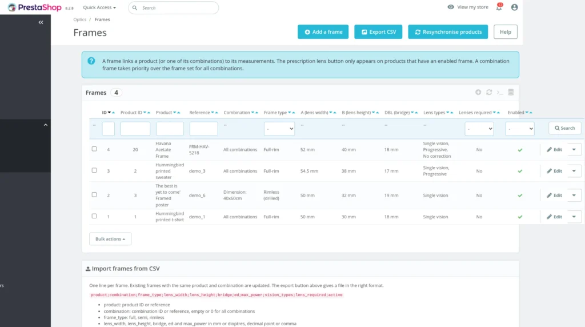Click the up sort arrow beside Lenses required
Screen dimensions: 585x327
pos(498,113)
